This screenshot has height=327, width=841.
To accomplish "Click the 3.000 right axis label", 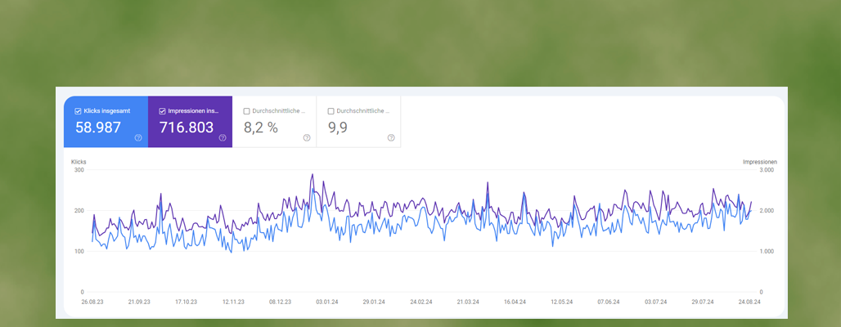I will 765,170.
